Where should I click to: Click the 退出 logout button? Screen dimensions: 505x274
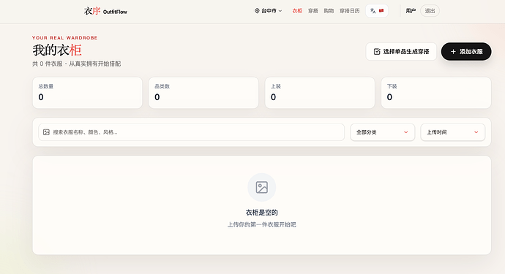point(430,11)
